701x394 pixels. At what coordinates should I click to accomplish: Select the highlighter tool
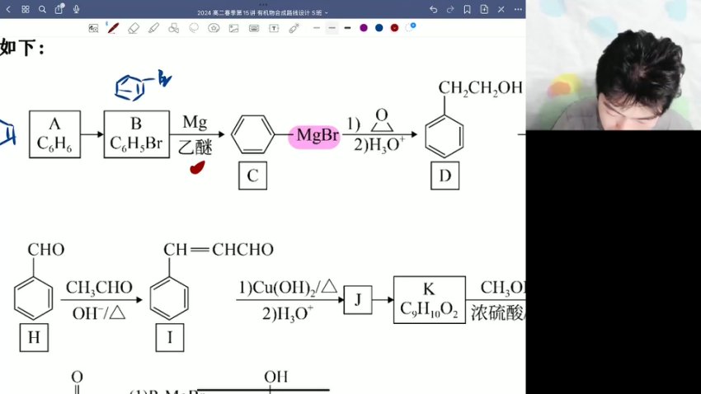click(153, 27)
